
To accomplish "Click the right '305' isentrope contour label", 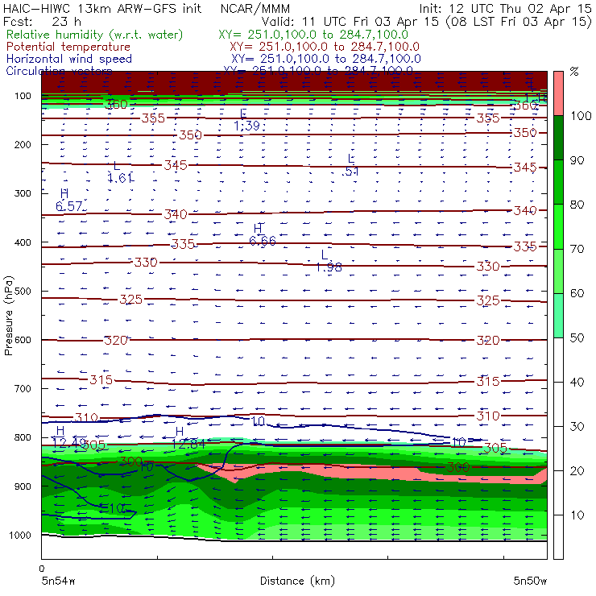I will click(495, 448).
